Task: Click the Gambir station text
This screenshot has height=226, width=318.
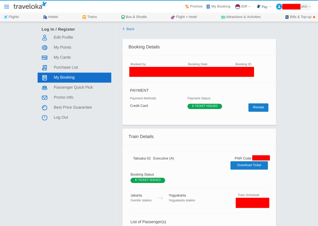Action: [141, 201]
